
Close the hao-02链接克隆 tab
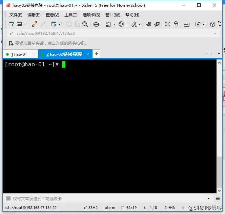click(x=88, y=54)
